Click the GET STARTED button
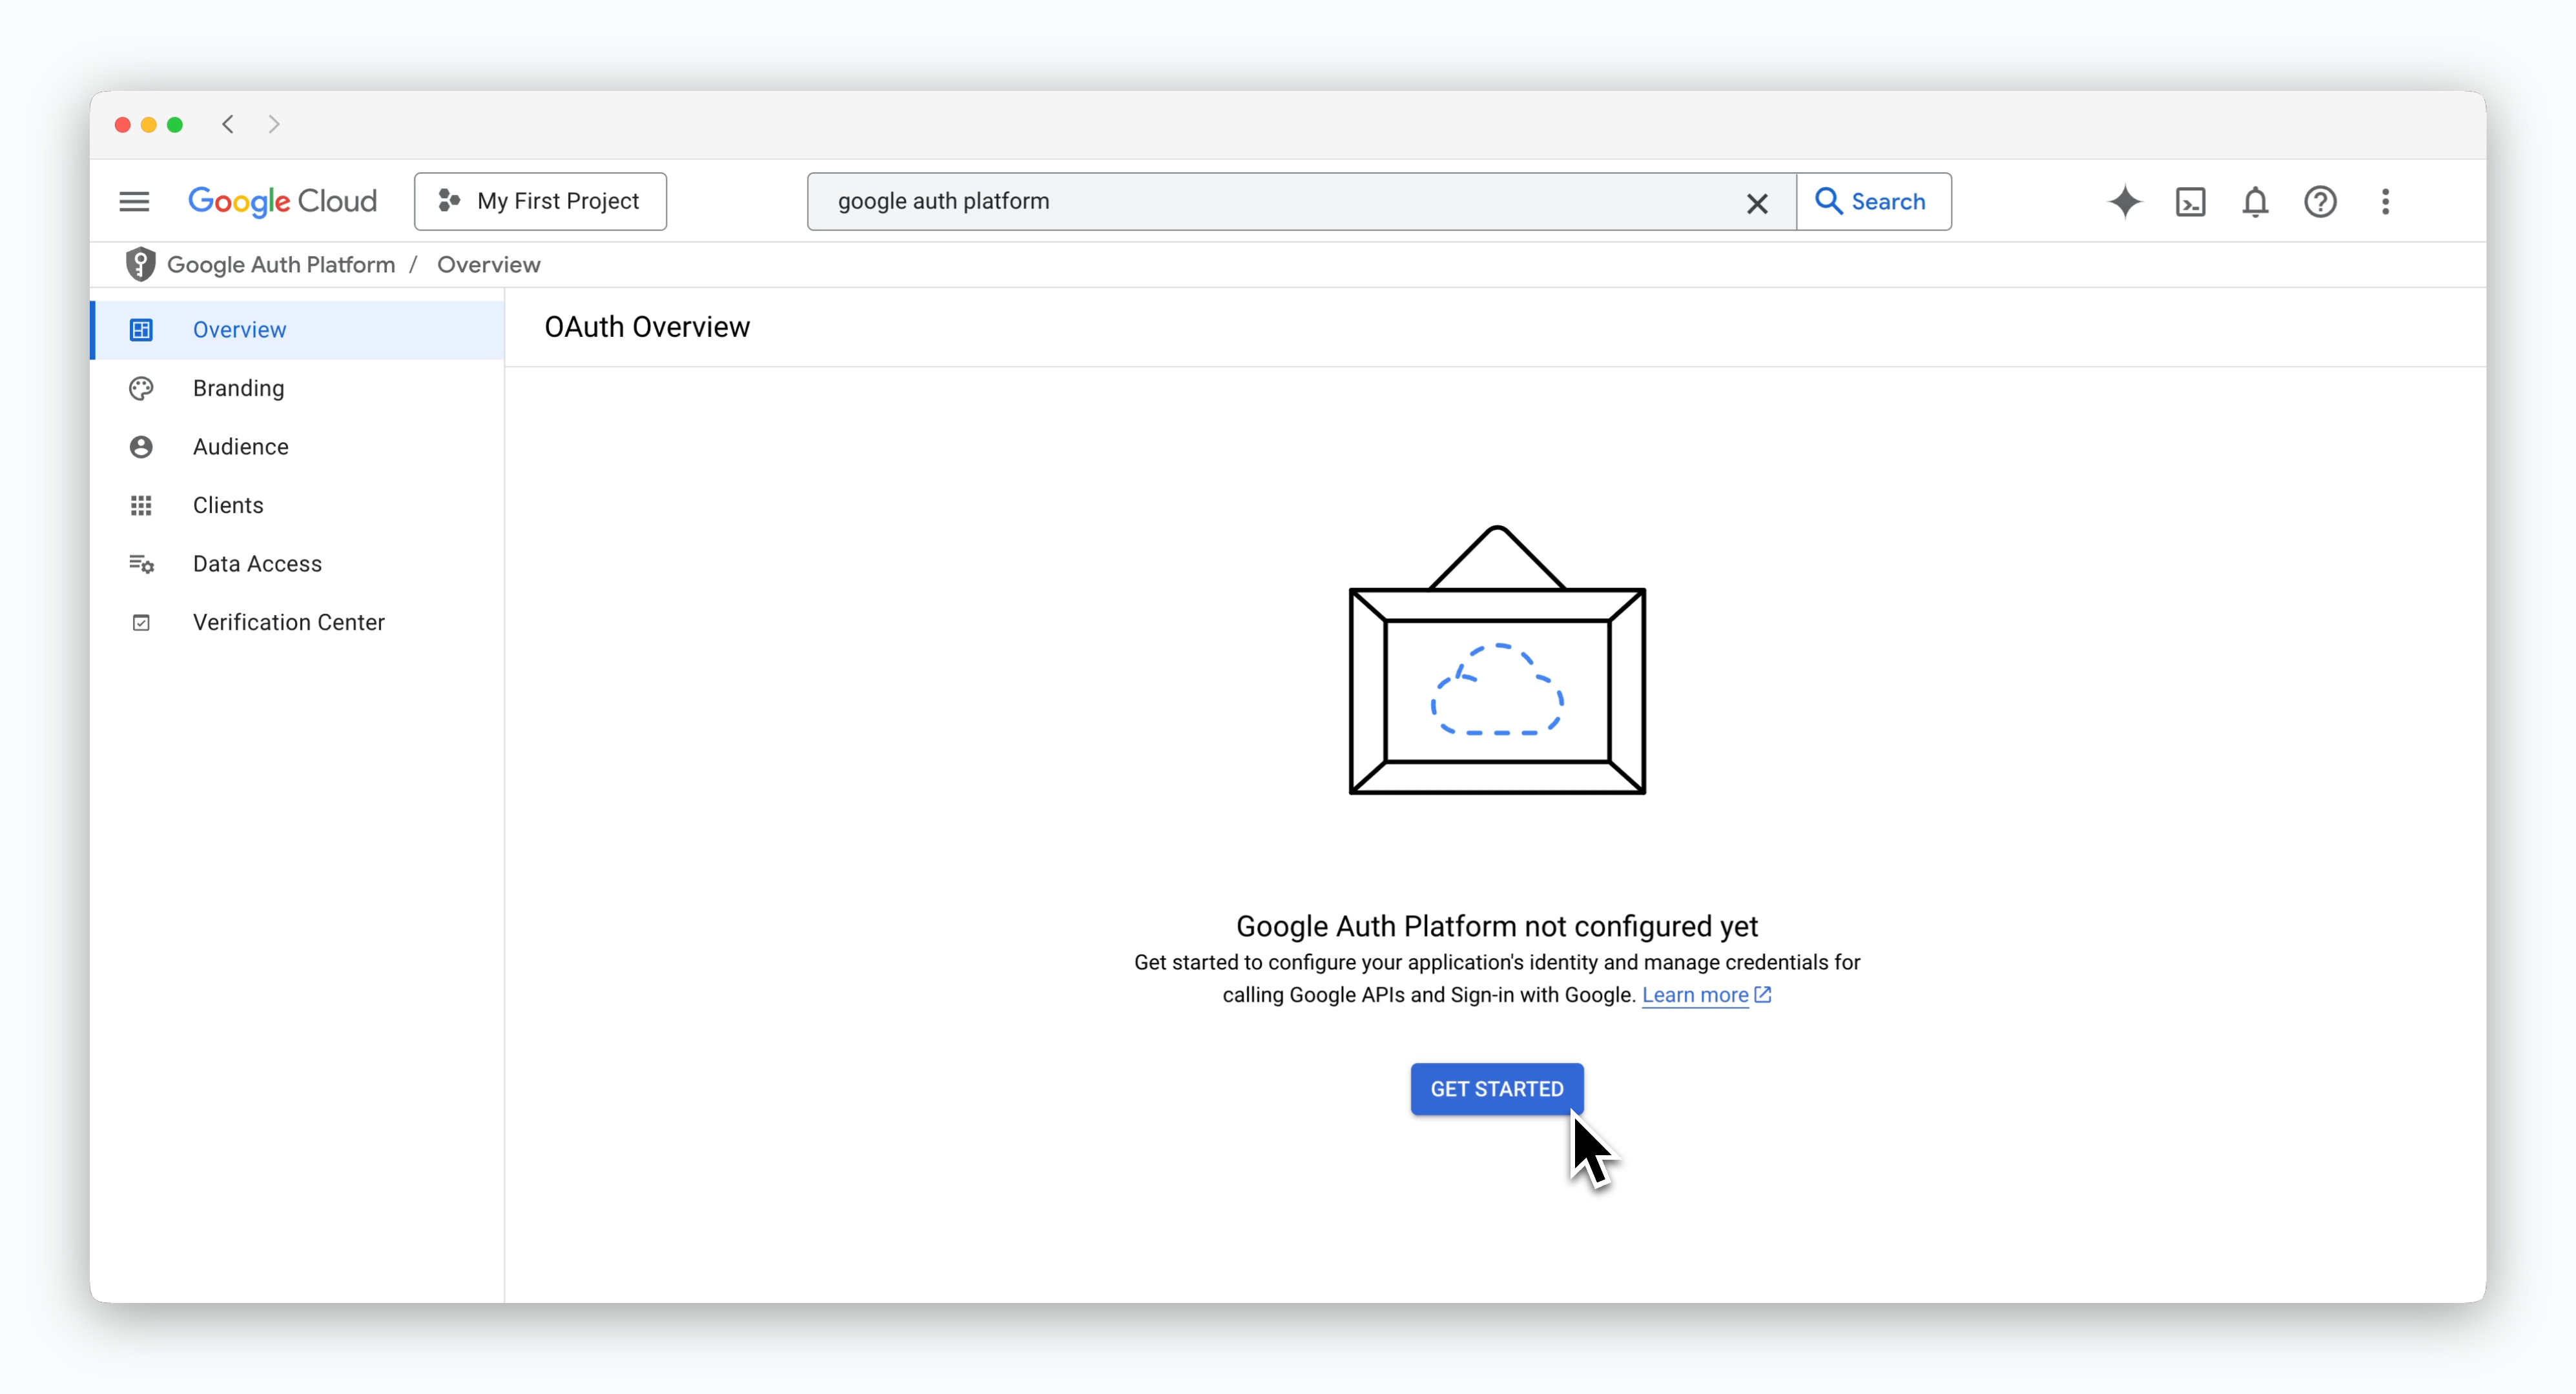Screen dimensions: 2576x1394 [1496, 1089]
